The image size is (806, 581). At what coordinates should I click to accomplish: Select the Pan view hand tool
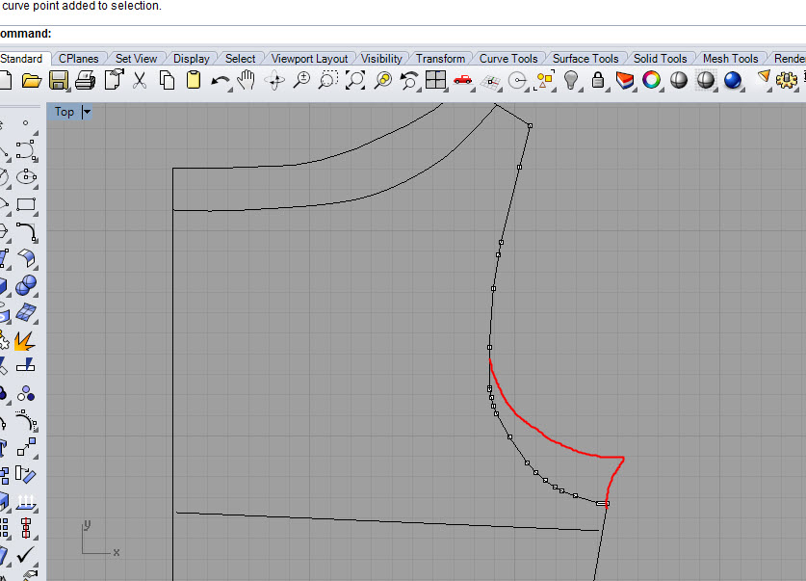coord(247,81)
